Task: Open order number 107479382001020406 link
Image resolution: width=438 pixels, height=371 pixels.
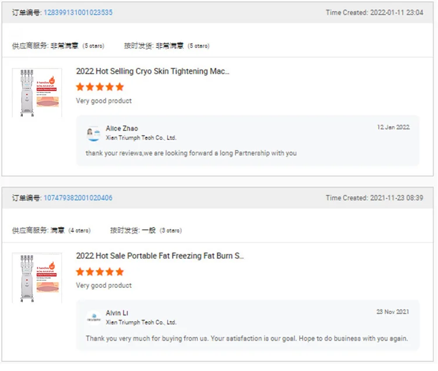Action: coord(78,198)
